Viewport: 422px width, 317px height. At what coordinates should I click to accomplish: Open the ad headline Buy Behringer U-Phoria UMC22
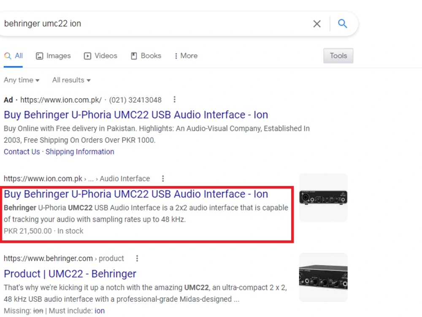pyautogui.click(x=136, y=115)
